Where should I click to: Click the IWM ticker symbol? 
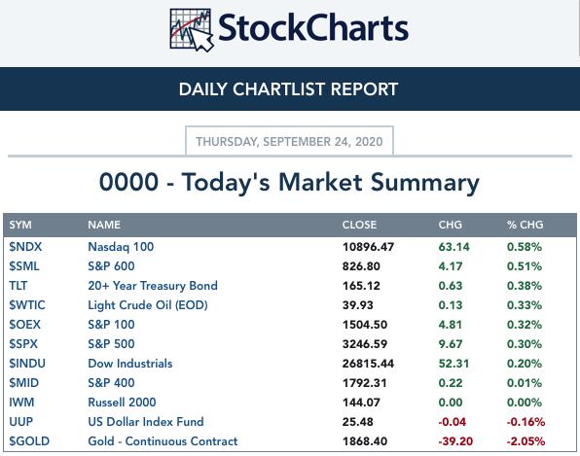21,403
